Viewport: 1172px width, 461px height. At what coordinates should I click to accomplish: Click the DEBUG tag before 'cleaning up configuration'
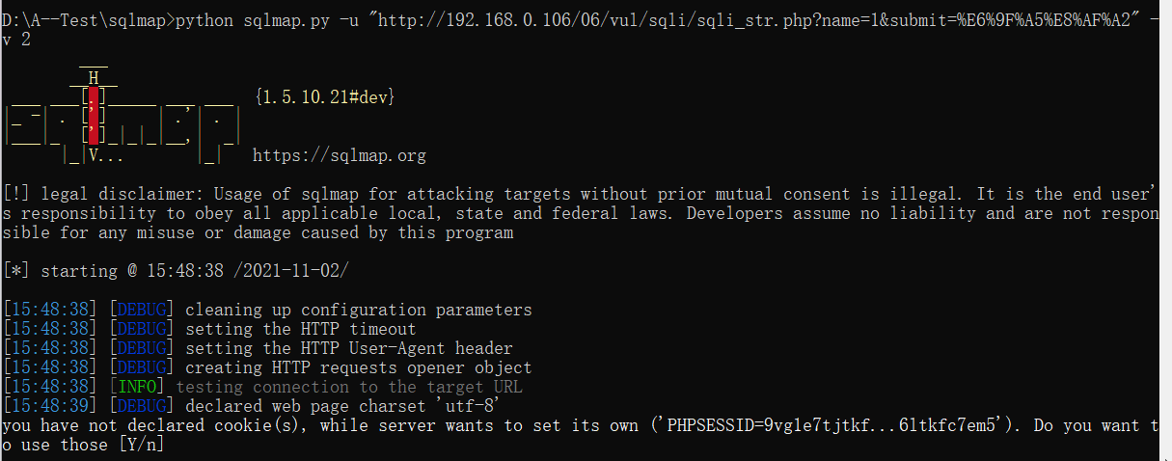click(141, 310)
